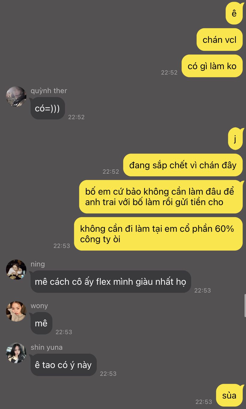
Task: Tap the "bố em cứ bảo không cần làm" message
Action: click(x=161, y=197)
